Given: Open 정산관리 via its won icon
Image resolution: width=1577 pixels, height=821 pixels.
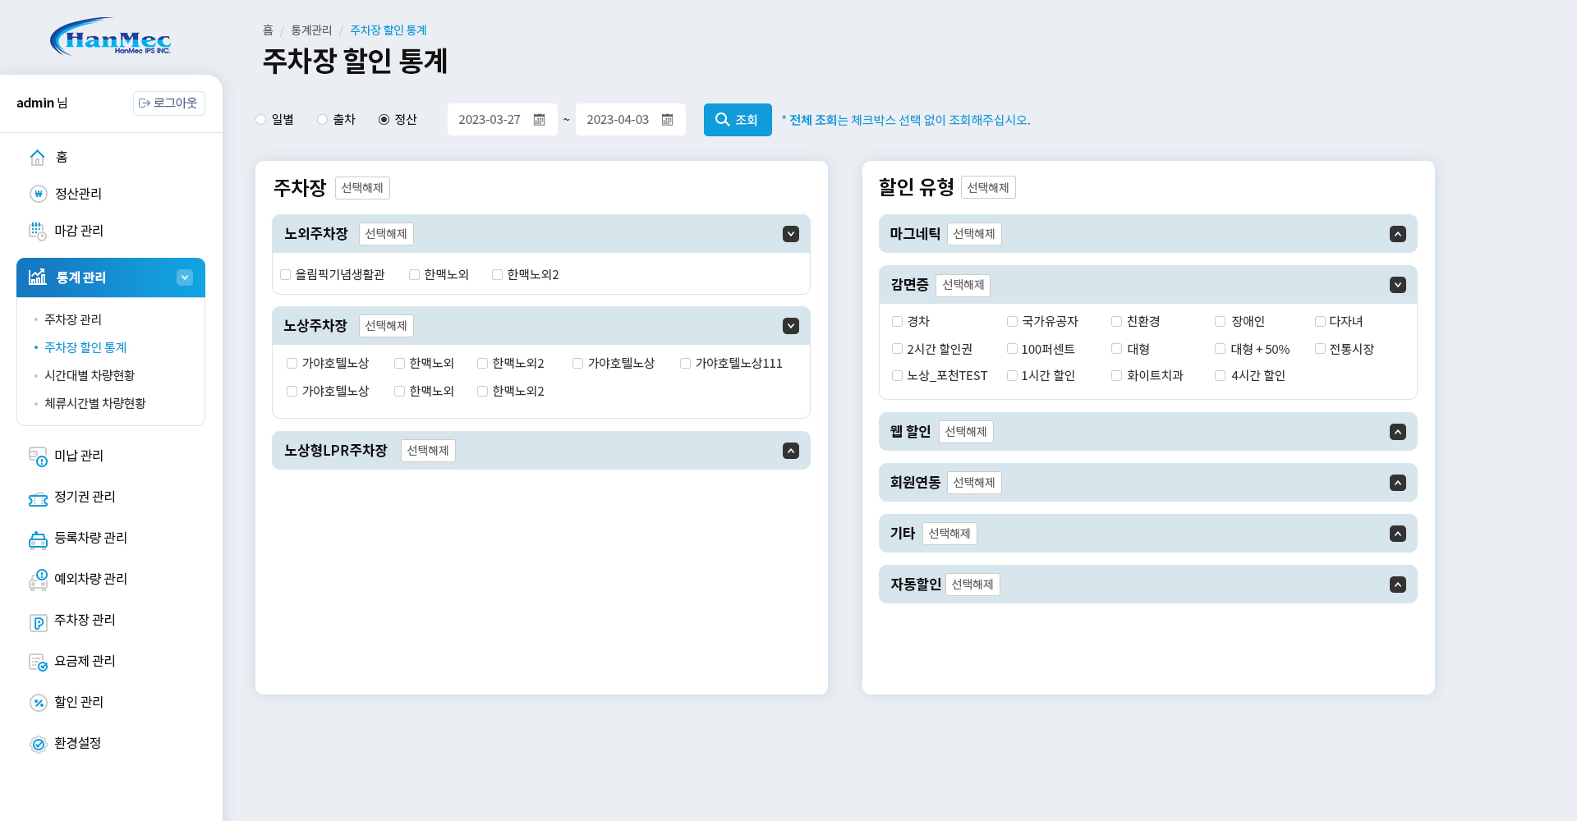Looking at the screenshot, I should tap(37, 194).
